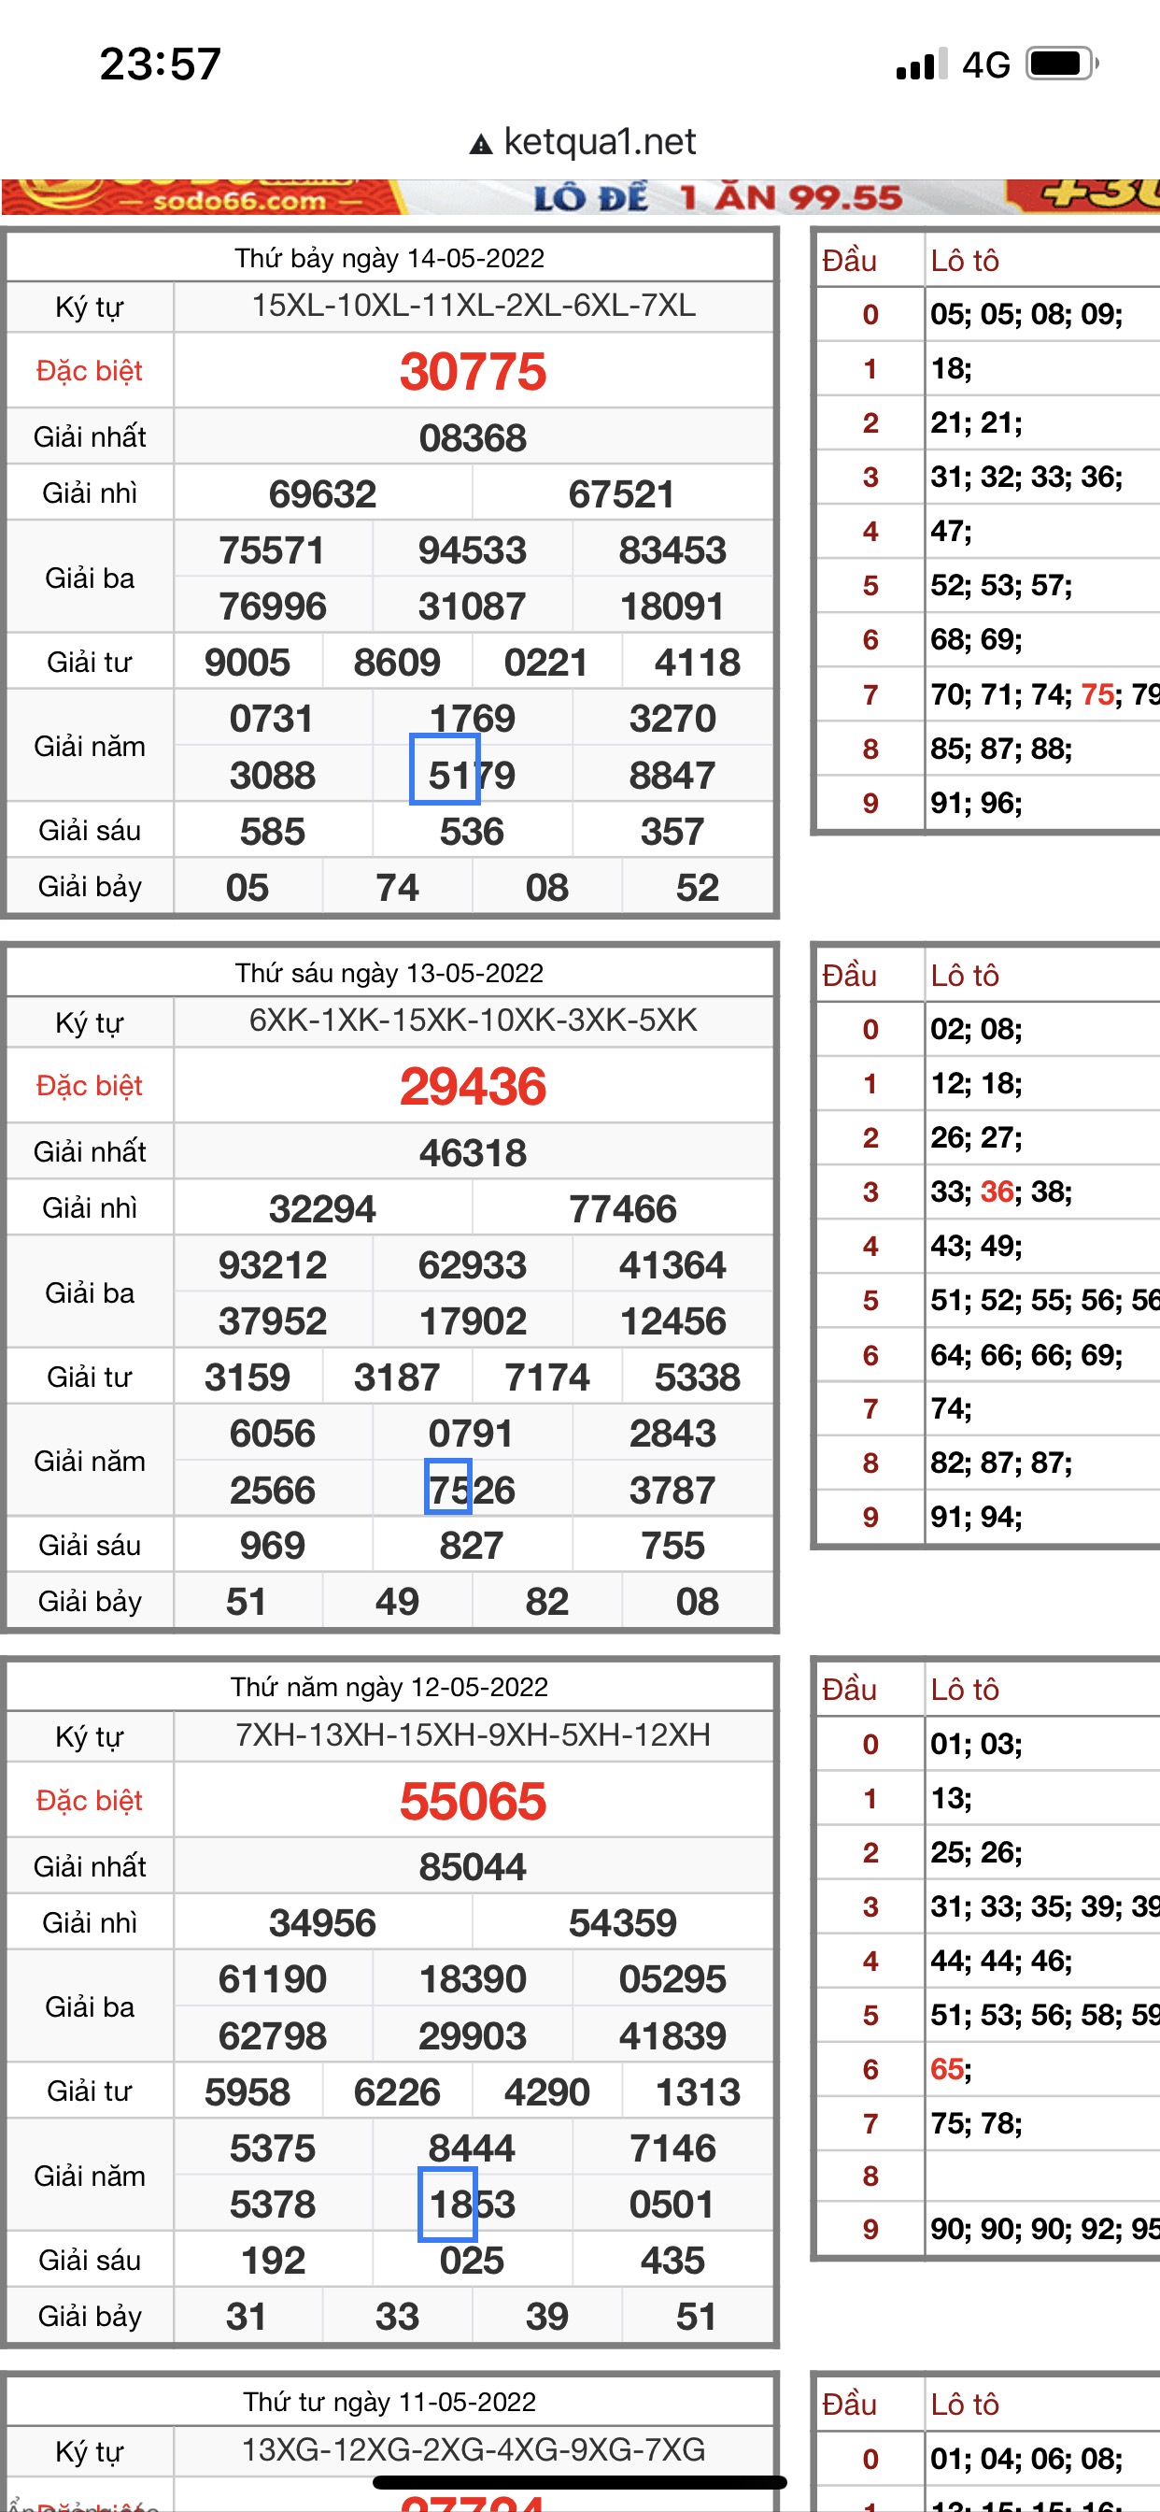Tap second prize number 77466
Screen dimensions: 1160x2512
tap(622, 1209)
